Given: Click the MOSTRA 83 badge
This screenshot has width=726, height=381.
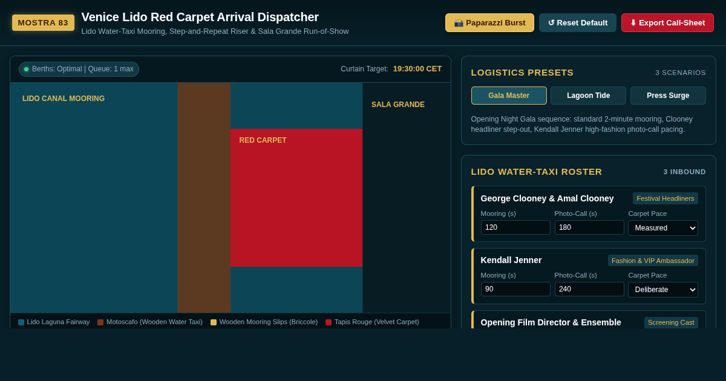Looking at the screenshot, I should (43, 23).
